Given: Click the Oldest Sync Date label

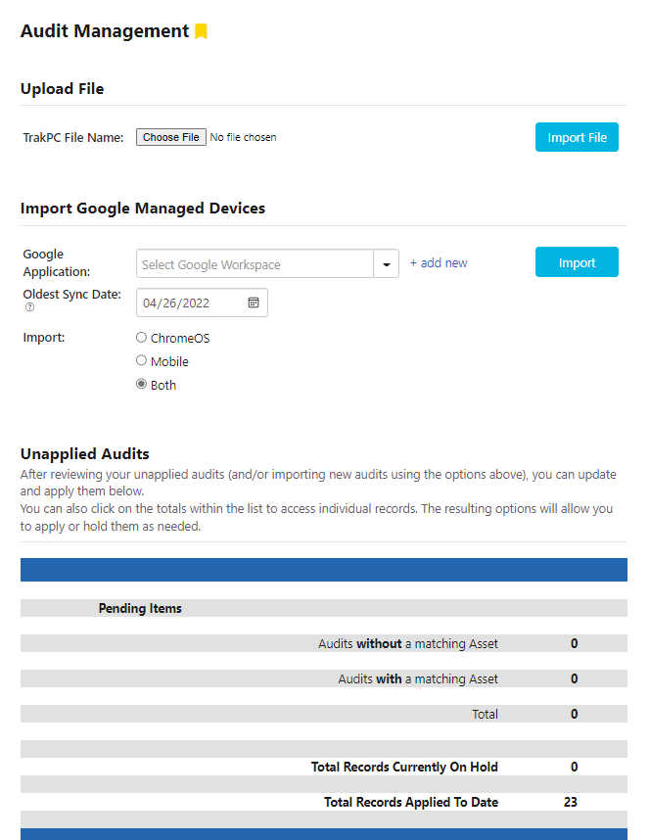Looking at the screenshot, I should point(71,294).
